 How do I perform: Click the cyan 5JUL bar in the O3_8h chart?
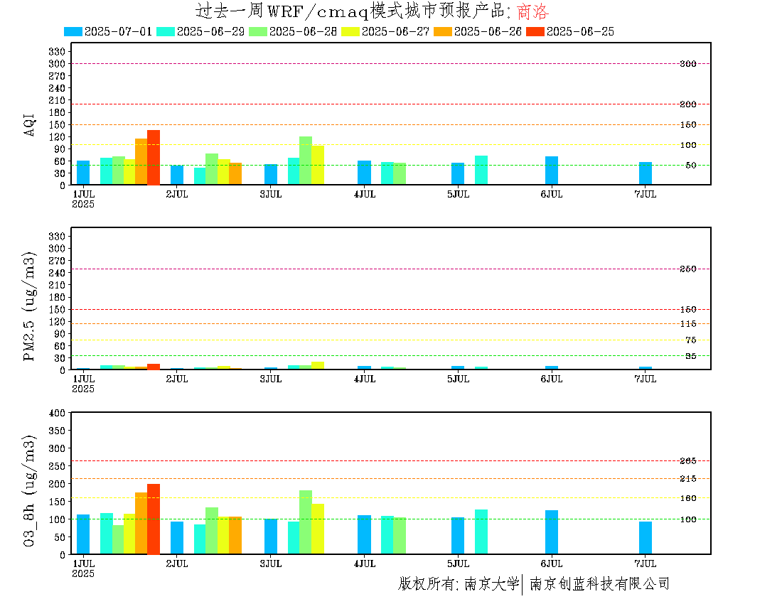481,532
